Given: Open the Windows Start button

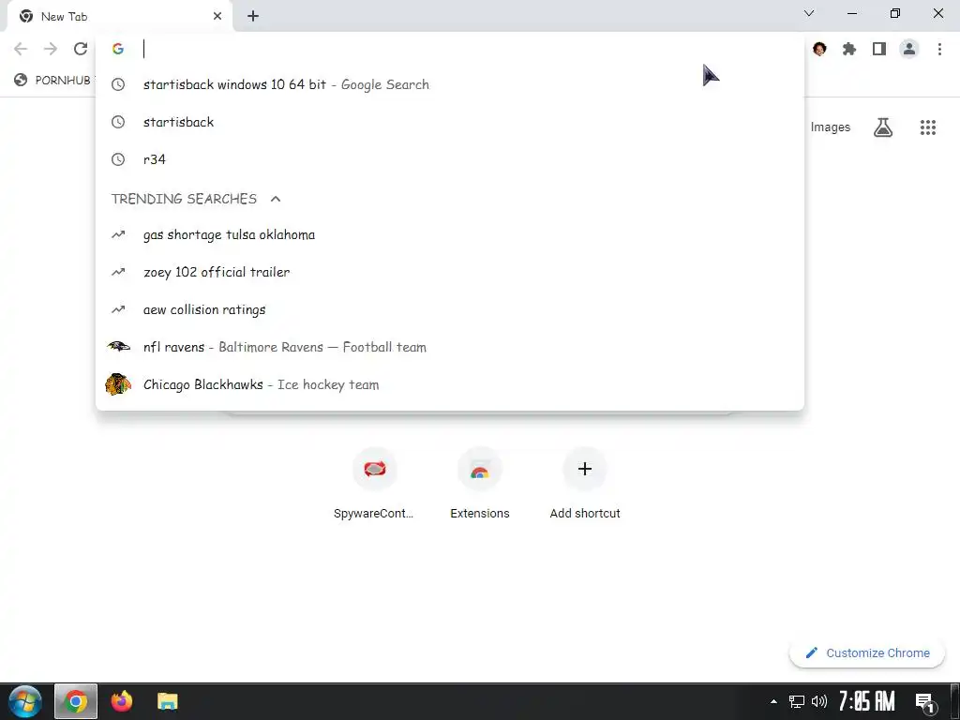Looking at the screenshot, I should [x=25, y=701].
